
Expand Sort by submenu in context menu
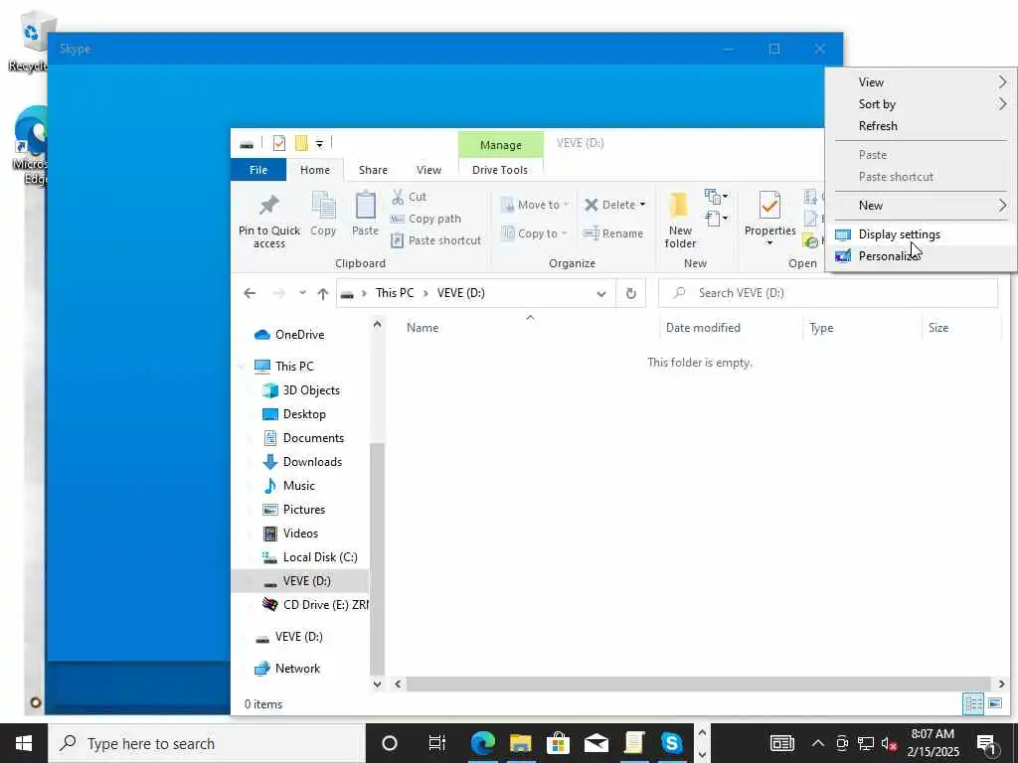coord(921,104)
